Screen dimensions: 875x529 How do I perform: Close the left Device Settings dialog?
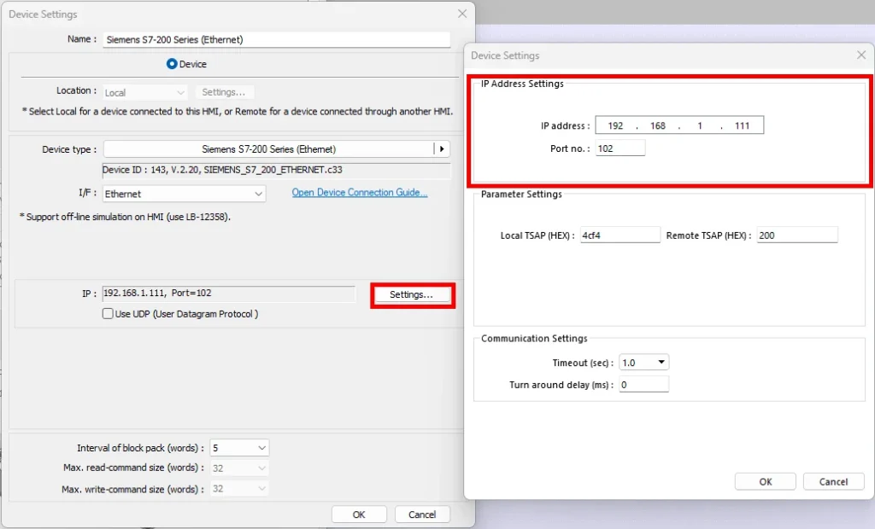pyautogui.click(x=462, y=14)
